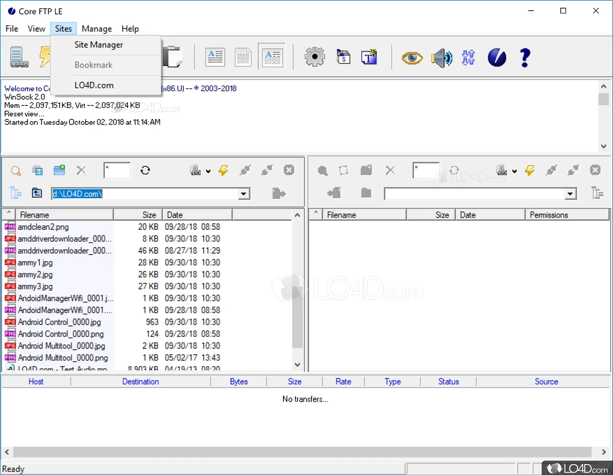Viewport: 613px width, 475px height.
Task: Select LO4D.com in Sites menu
Action: coord(94,85)
